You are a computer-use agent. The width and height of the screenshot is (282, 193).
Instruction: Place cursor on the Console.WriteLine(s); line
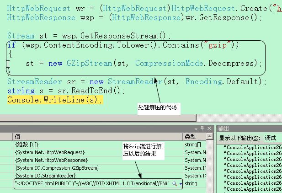(x=55, y=100)
